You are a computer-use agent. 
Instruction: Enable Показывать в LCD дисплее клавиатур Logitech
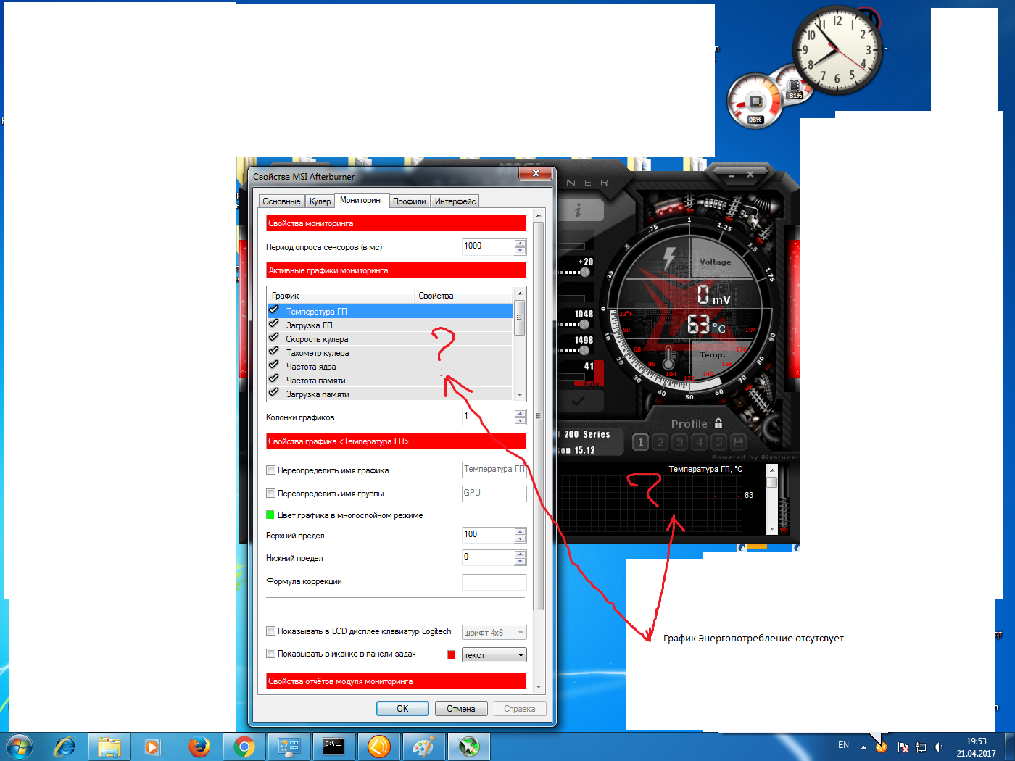(271, 631)
